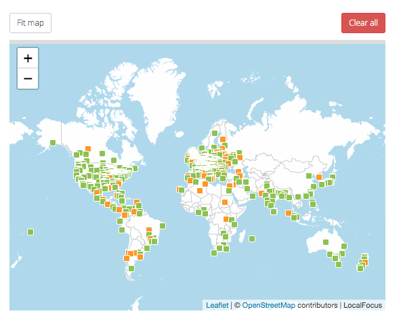
Task: Open the Leaflet attribution link
Action: point(217,305)
